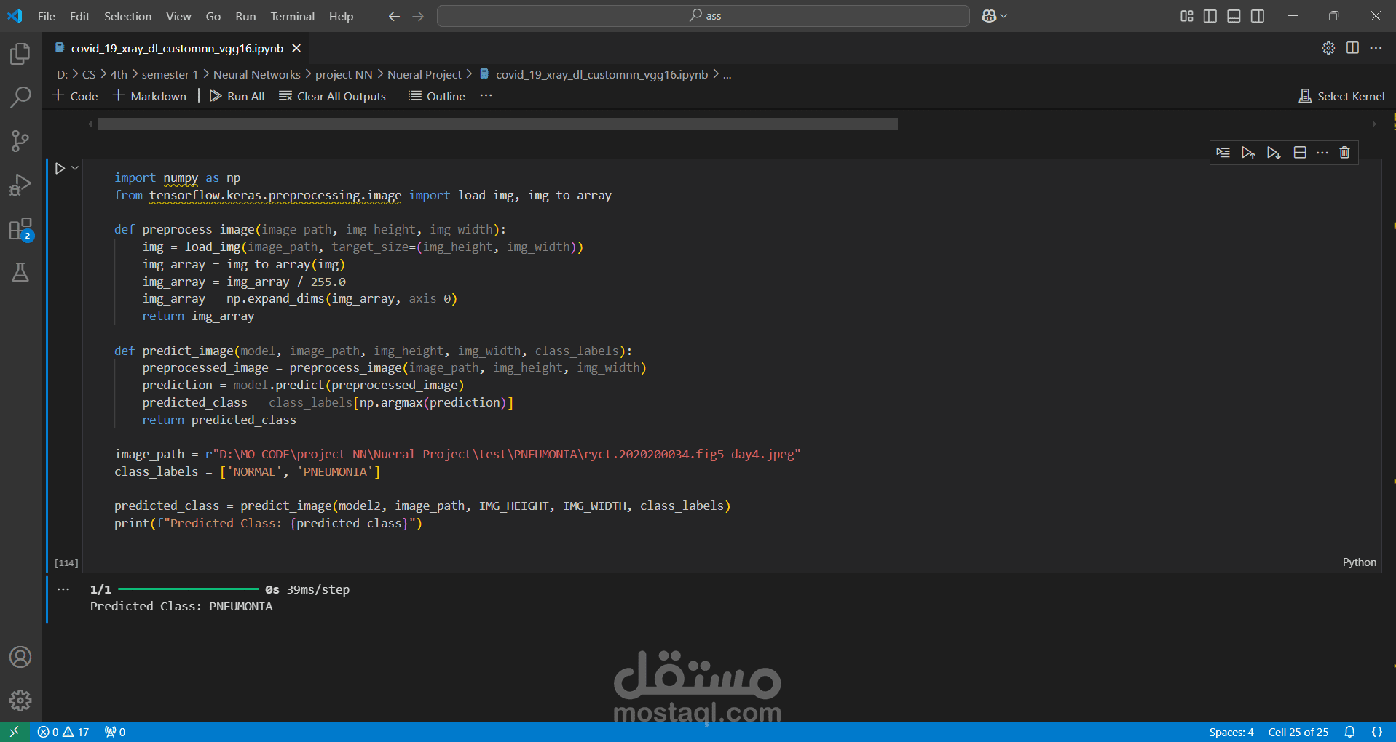
Task: Select covid_19_xray_dl_customnn_vgg16.ipynb tab
Action: (x=177, y=48)
